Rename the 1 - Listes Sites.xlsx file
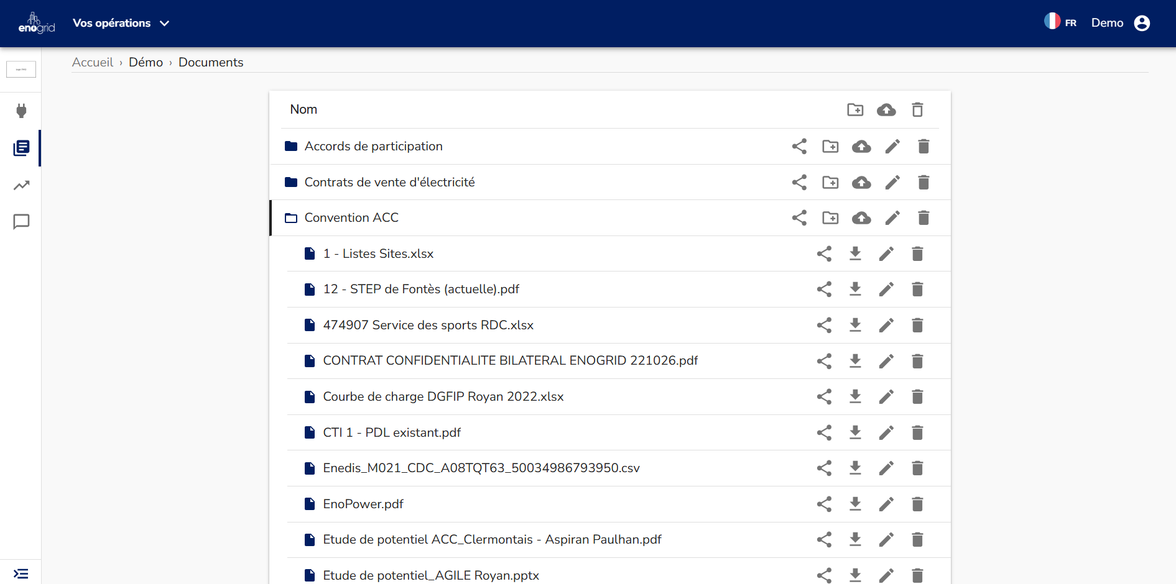 [886, 253]
